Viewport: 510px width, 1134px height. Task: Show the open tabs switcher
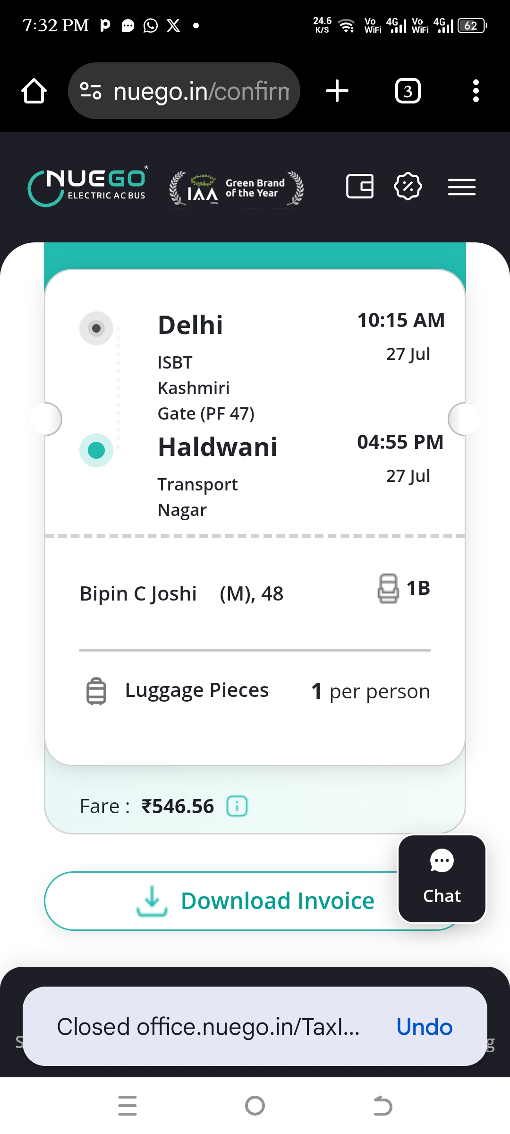(x=408, y=91)
